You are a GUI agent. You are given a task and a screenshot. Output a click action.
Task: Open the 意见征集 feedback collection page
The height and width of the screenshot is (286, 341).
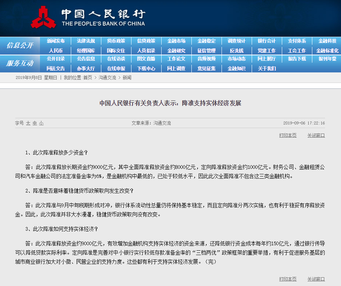[206, 68]
